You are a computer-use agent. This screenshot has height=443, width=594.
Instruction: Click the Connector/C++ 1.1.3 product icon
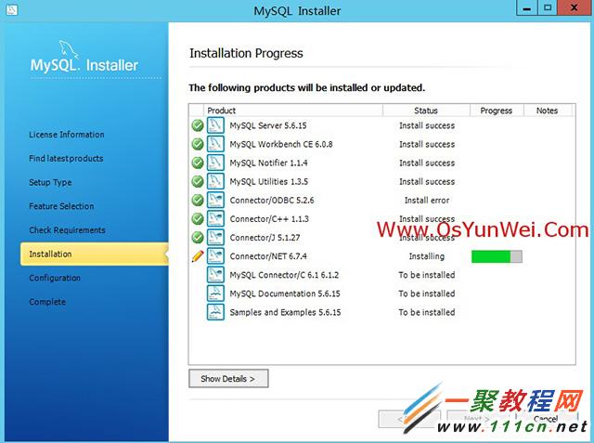pyautogui.click(x=215, y=218)
